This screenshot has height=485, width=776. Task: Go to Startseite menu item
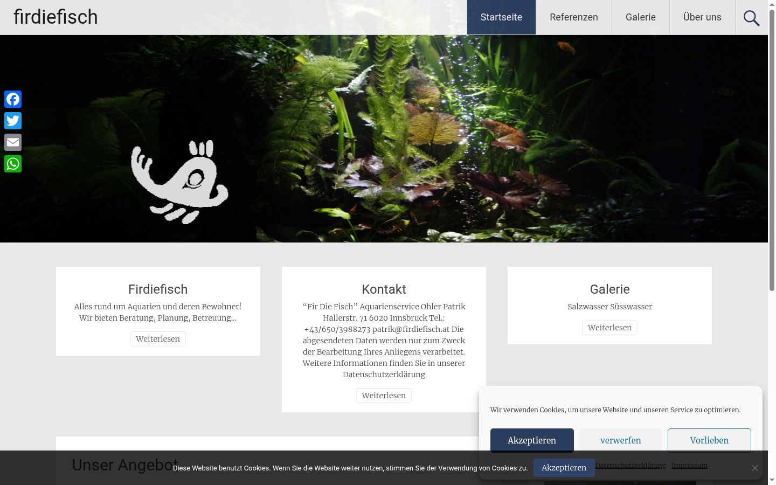click(x=501, y=17)
